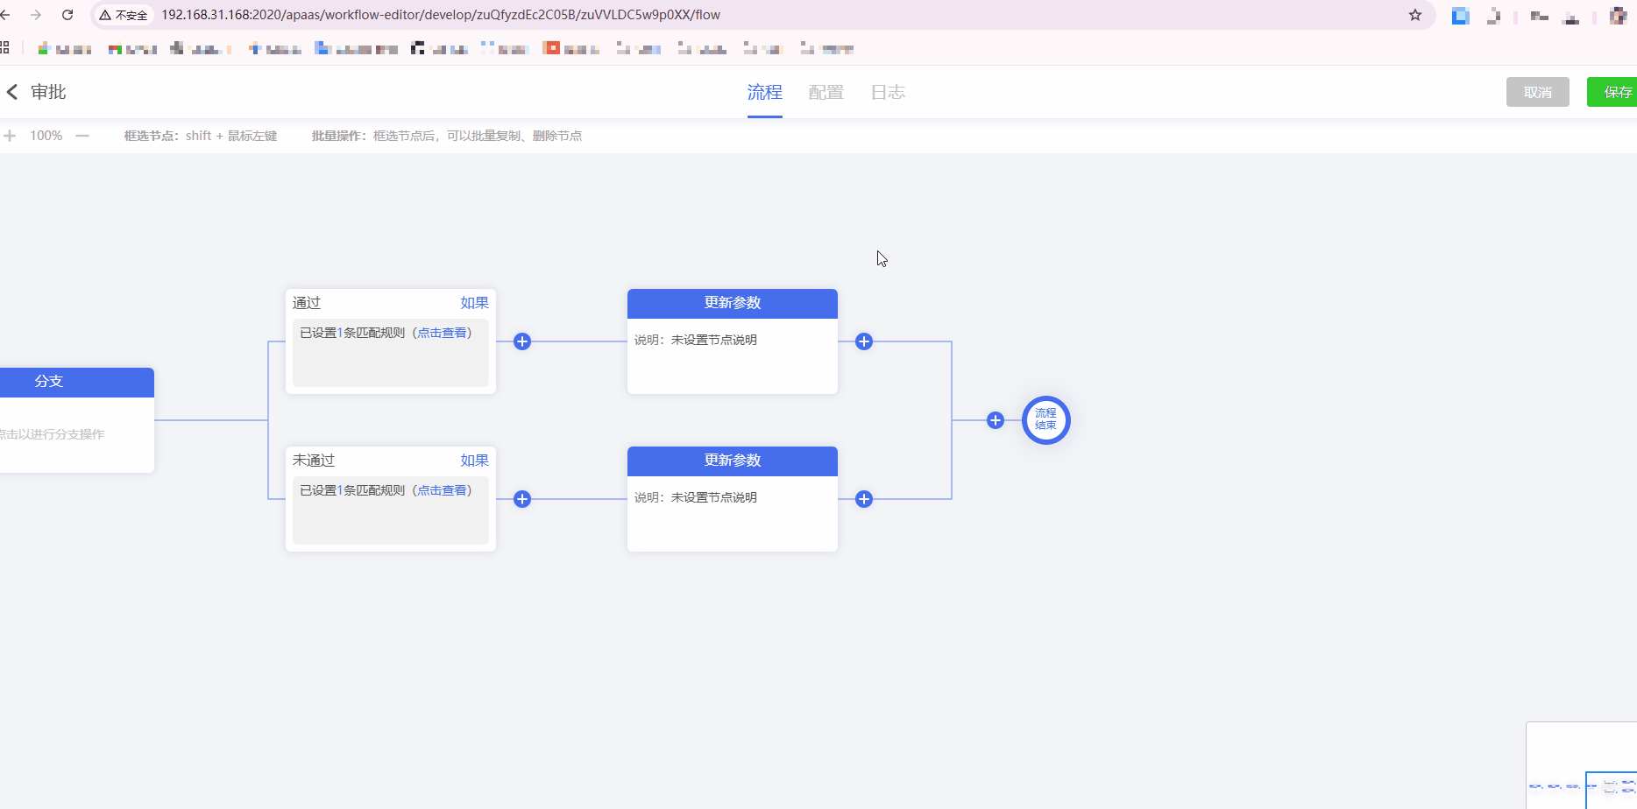This screenshot has height=809, width=1637.
Task: Open 点击查看 link in the 通过 branch
Action: [x=442, y=333]
